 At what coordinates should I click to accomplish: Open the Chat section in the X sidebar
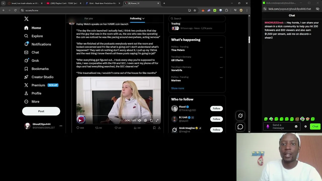(x=31, y=52)
